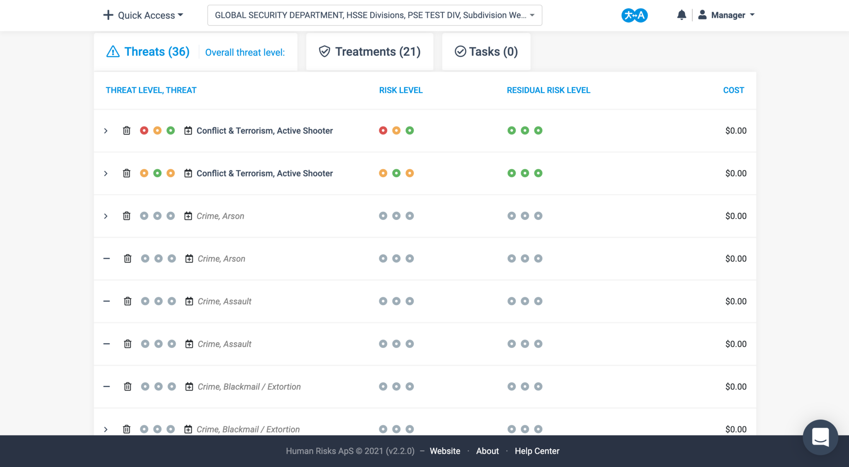The image size is (849, 467).
Task: Click trash icon for first Crime, Arson row
Action: pyautogui.click(x=127, y=216)
